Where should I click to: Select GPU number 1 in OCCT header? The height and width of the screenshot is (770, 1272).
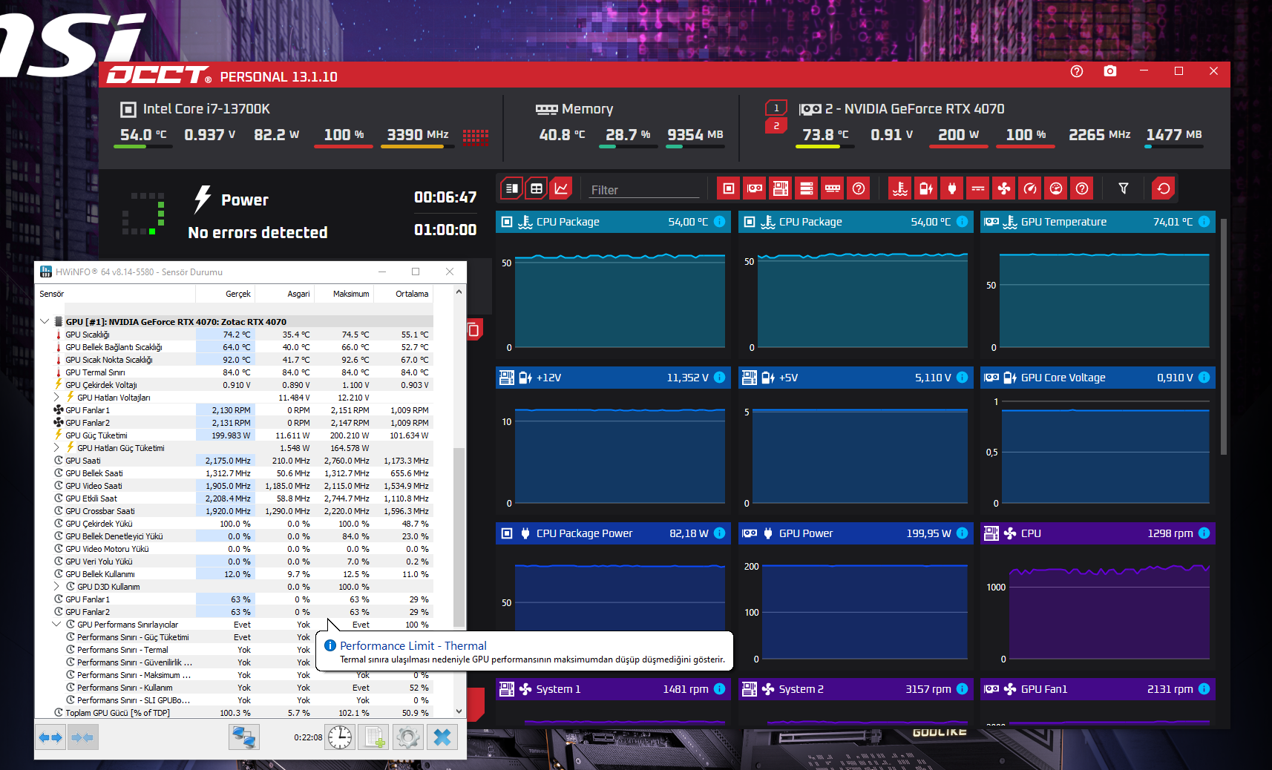(x=776, y=108)
